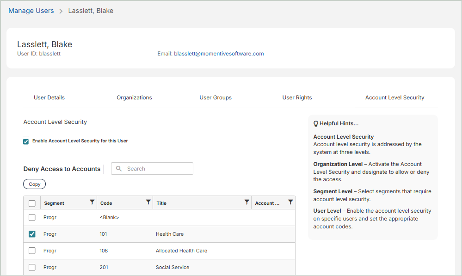Image resolution: width=462 pixels, height=276 pixels.
Task: Check the Allocated Health Care row
Action: [32, 251]
